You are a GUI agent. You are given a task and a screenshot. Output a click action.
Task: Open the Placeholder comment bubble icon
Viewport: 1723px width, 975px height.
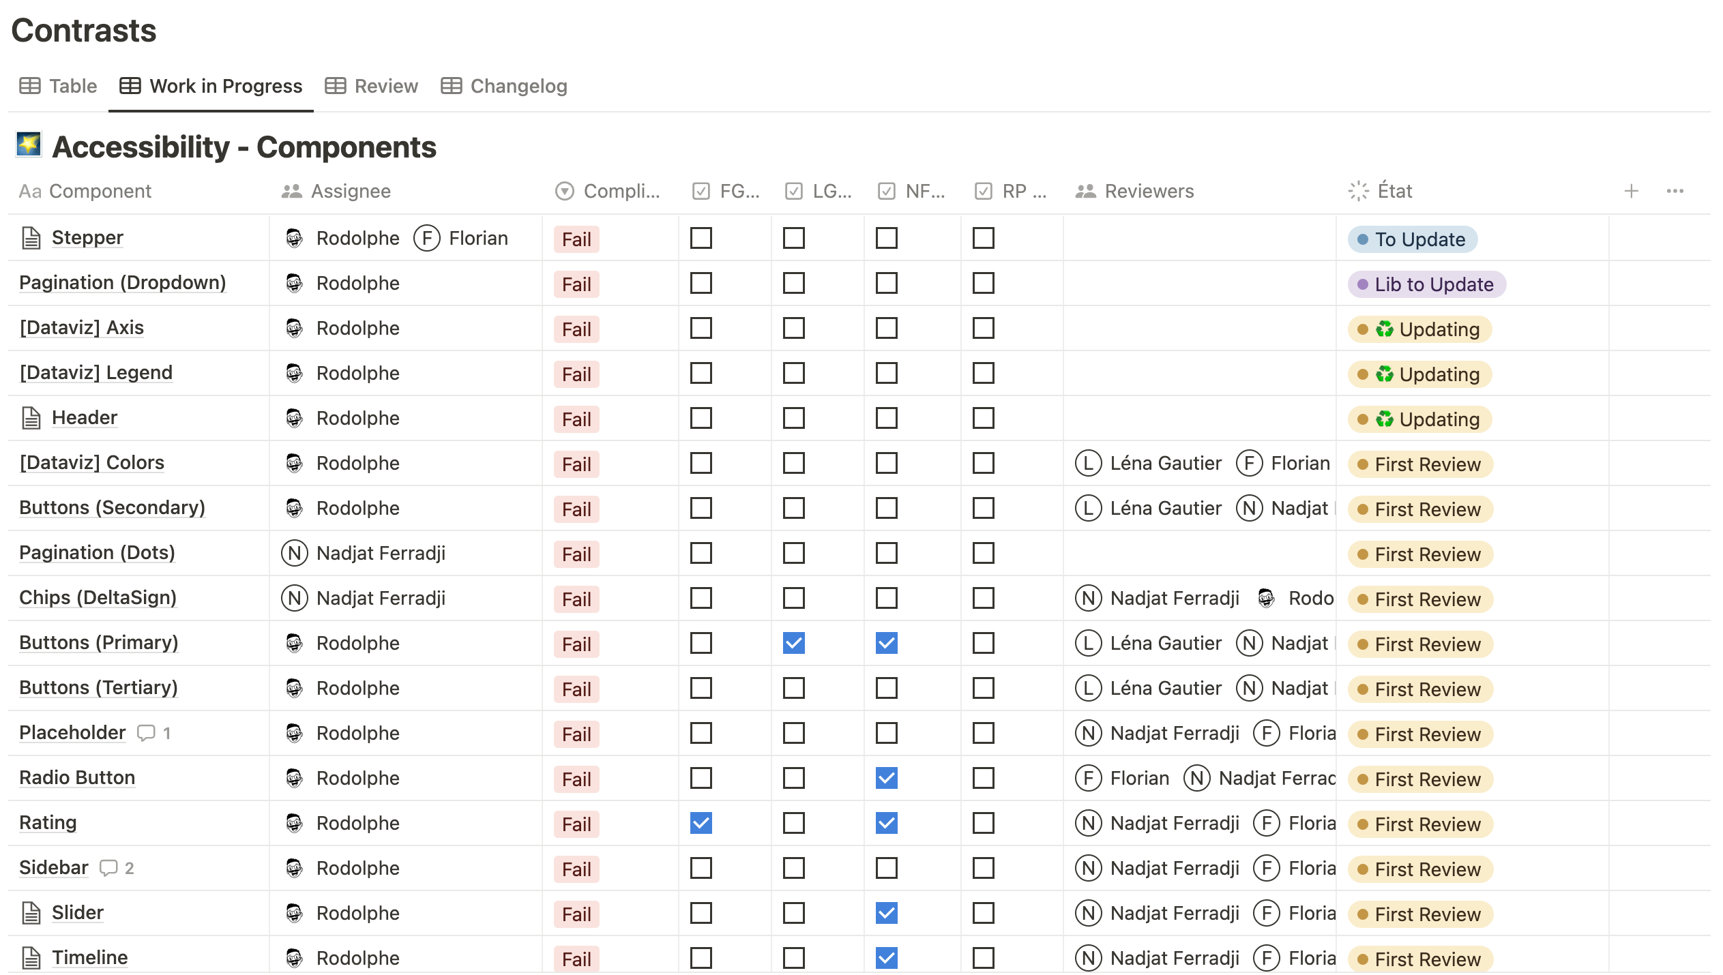click(x=146, y=733)
